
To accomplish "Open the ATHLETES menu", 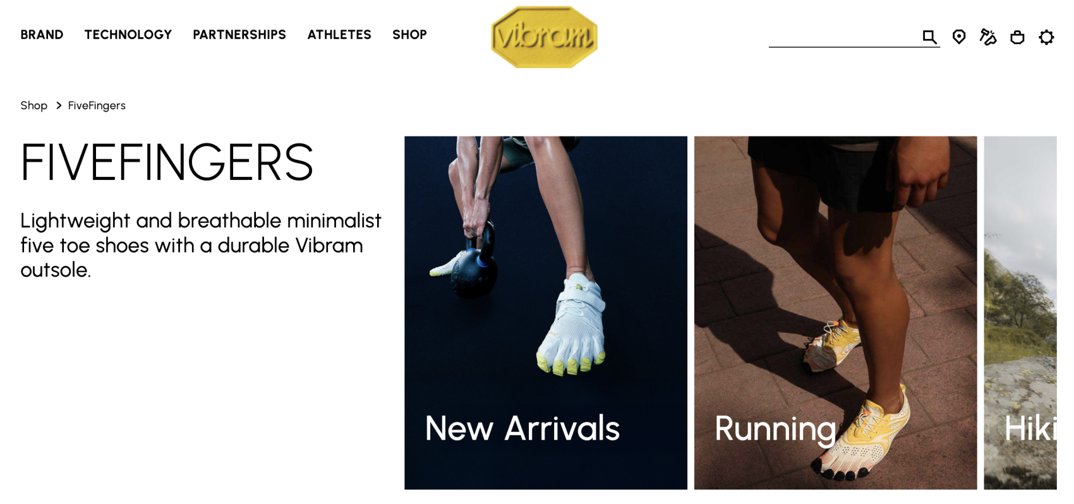I will pyautogui.click(x=339, y=35).
